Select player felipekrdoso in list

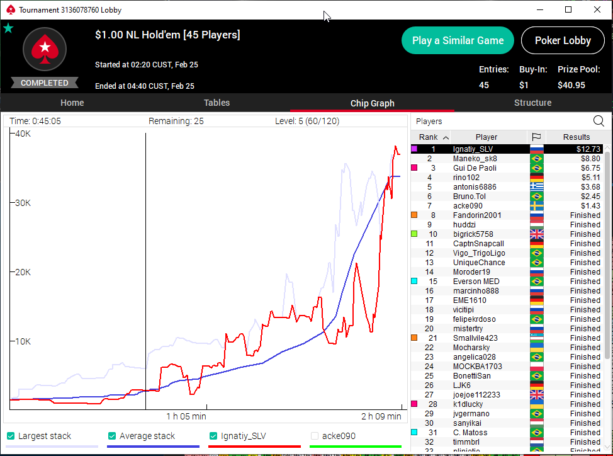pyautogui.click(x=507, y=319)
